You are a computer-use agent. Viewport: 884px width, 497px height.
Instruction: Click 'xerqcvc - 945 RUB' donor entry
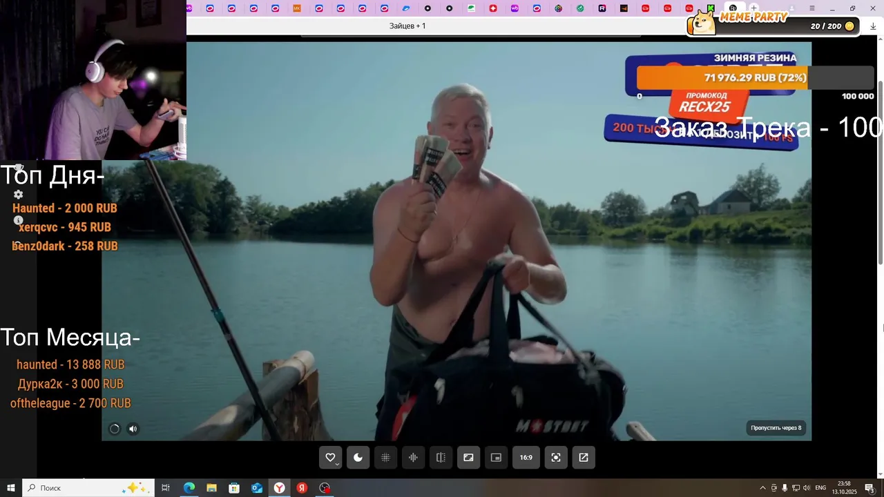65,227
